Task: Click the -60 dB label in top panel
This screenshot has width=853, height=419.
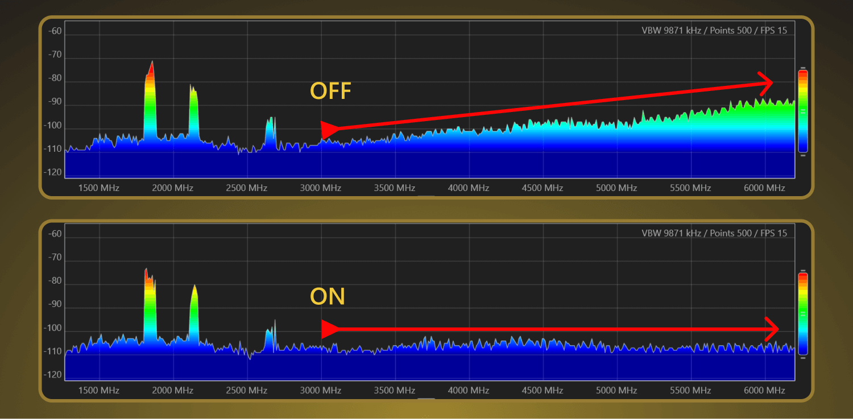Action: coord(55,31)
